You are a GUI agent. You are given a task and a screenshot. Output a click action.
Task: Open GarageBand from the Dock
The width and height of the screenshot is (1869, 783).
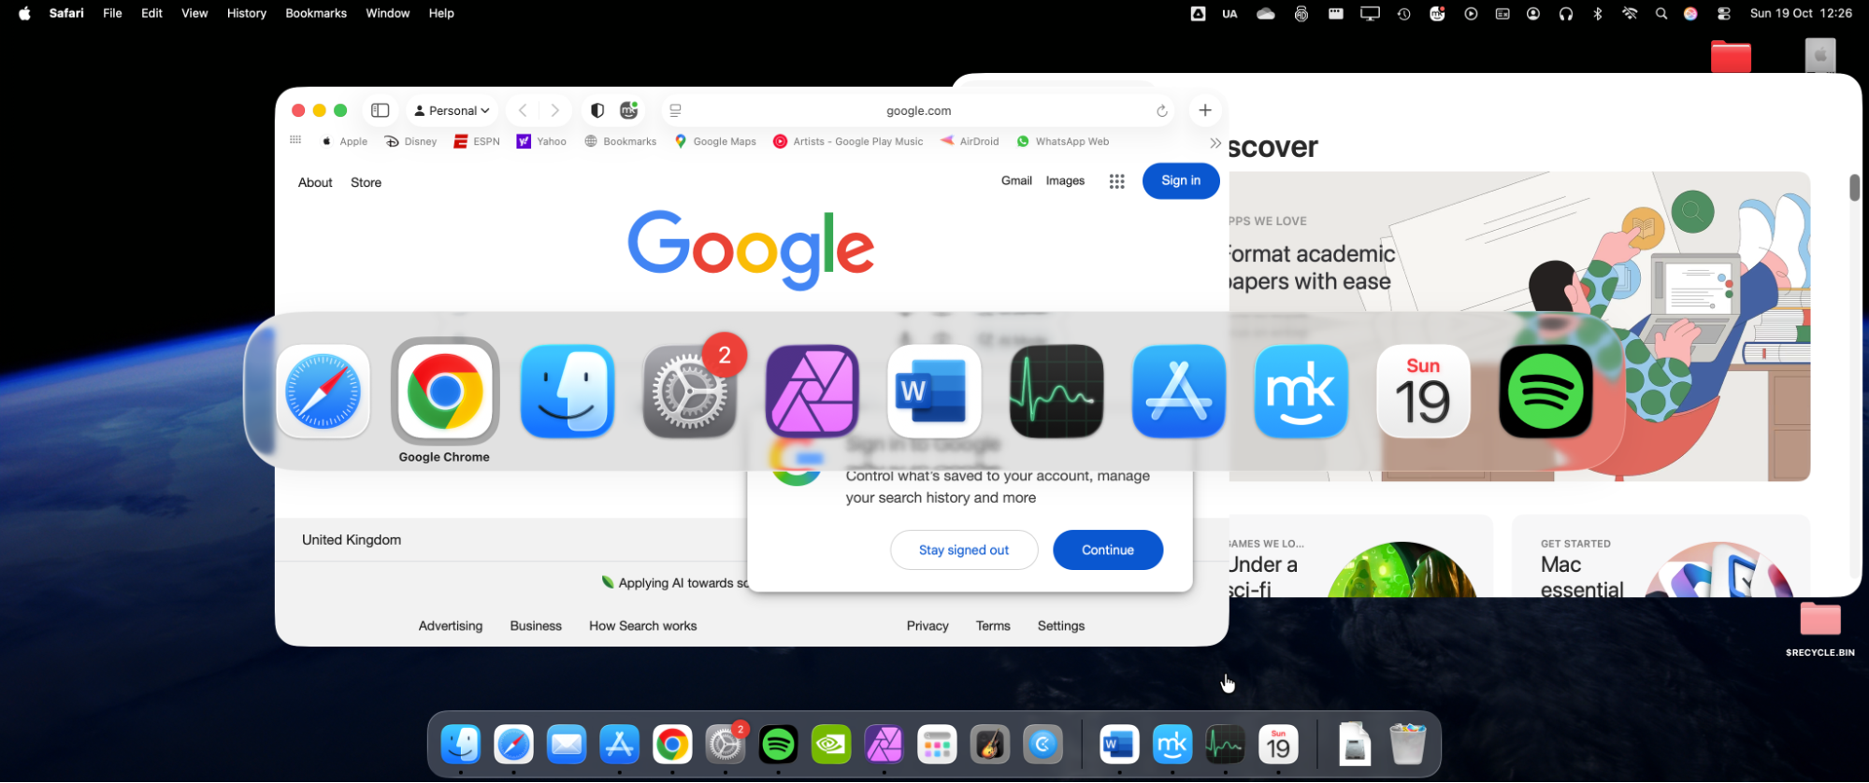click(990, 745)
